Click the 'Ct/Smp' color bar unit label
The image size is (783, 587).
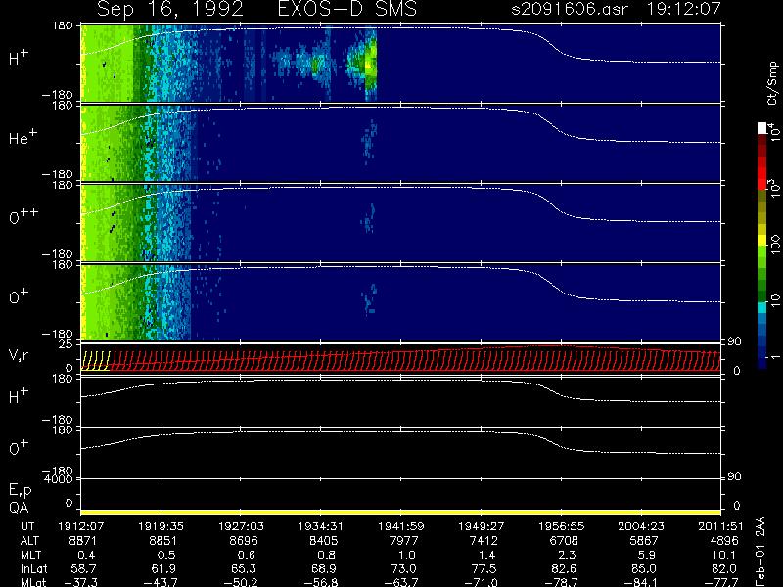coord(772,83)
